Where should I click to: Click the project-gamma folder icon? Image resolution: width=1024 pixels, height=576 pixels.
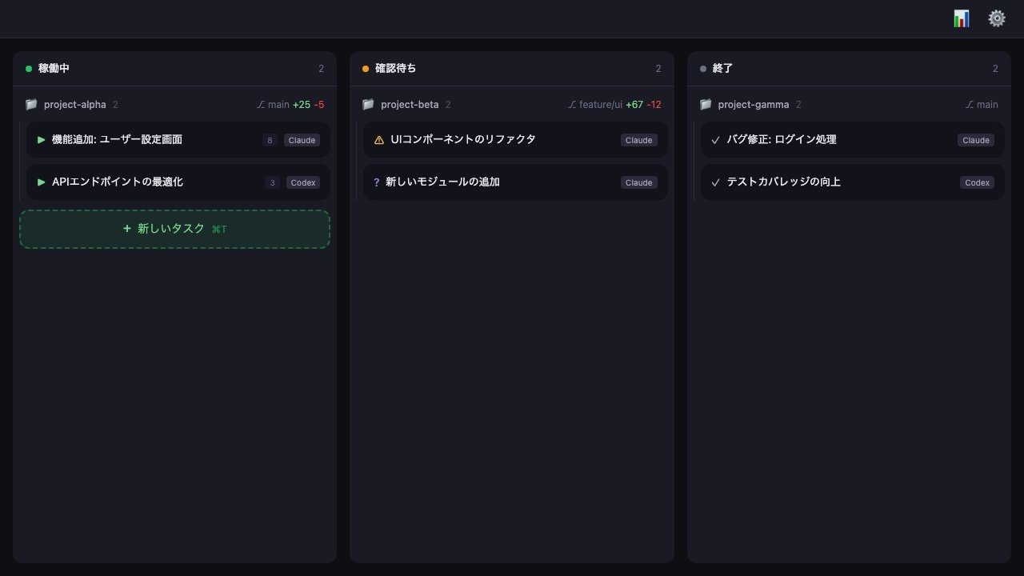click(706, 105)
